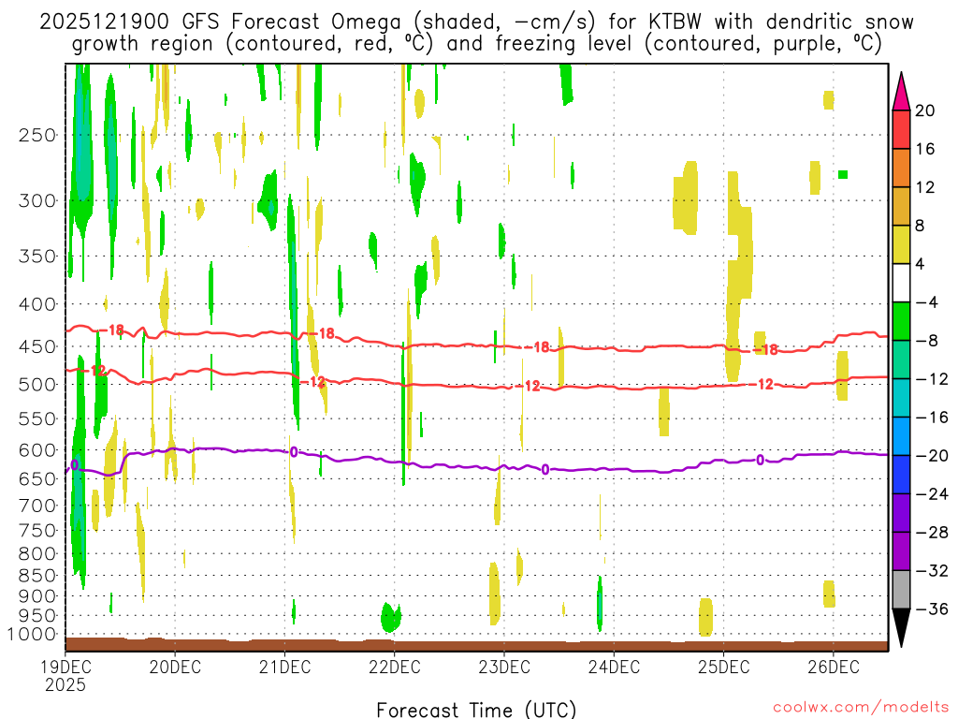958x719 pixels.
Task: Select the white -4 to 4 colorbar swatch
Action: 901,283
